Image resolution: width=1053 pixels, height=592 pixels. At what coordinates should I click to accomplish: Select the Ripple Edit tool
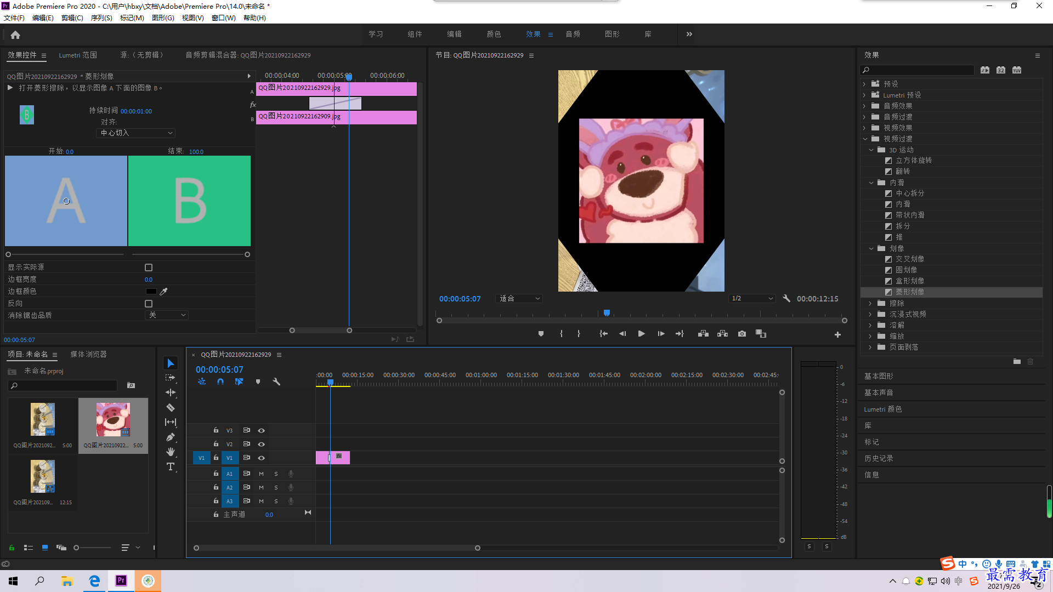pos(171,392)
